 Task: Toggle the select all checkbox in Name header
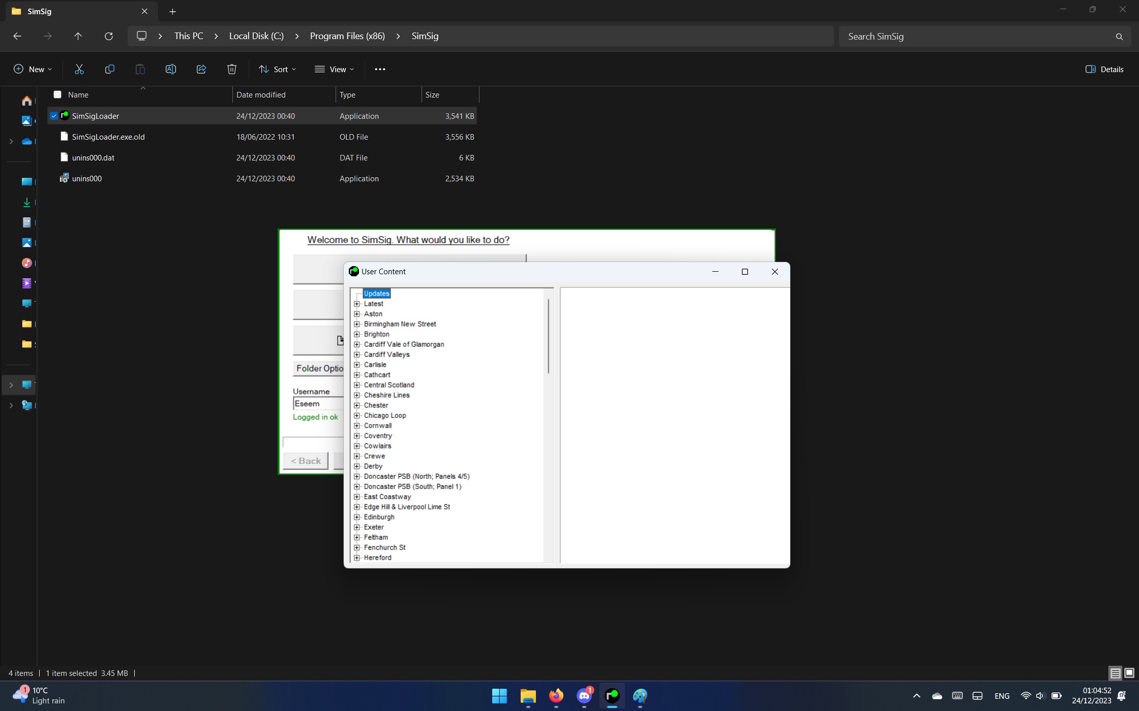coord(57,94)
